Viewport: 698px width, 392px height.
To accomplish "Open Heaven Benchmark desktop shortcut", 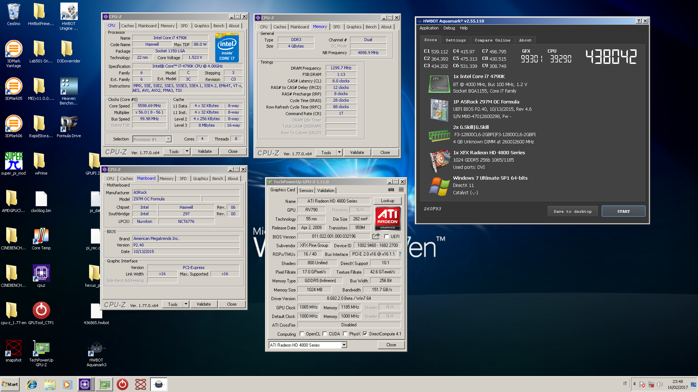I will tap(69, 91).
